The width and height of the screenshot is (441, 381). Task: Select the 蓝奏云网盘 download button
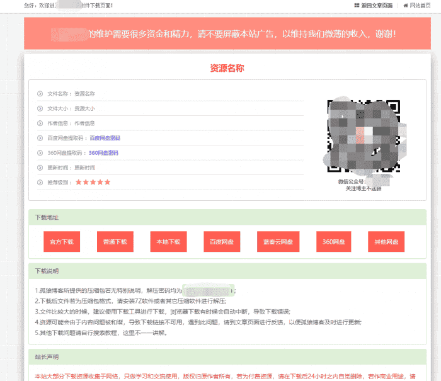coord(278,242)
